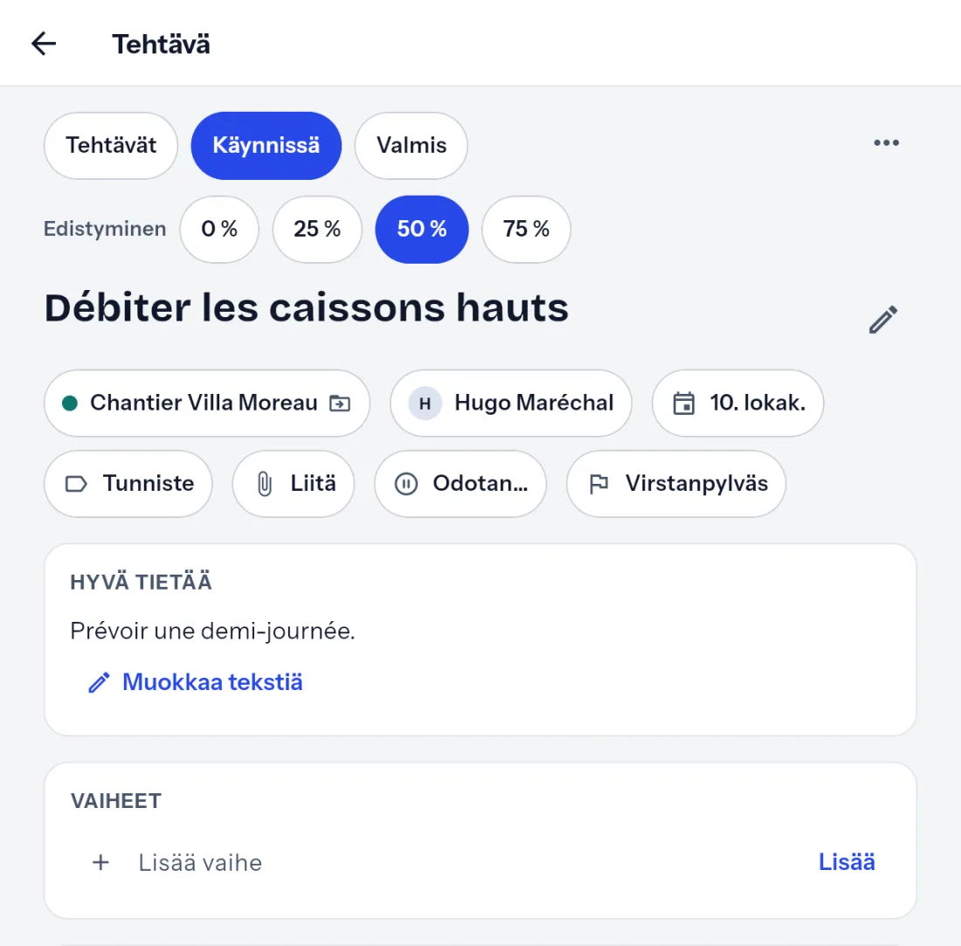Open the Hugo Maréchal assignee selector
Viewport: 961px width, 946px height.
510,404
